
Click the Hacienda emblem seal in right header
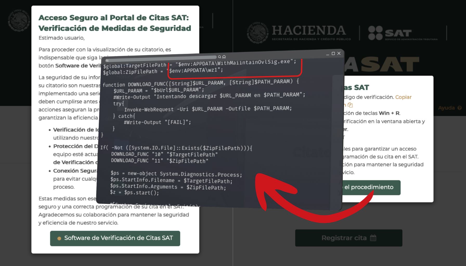(257, 33)
